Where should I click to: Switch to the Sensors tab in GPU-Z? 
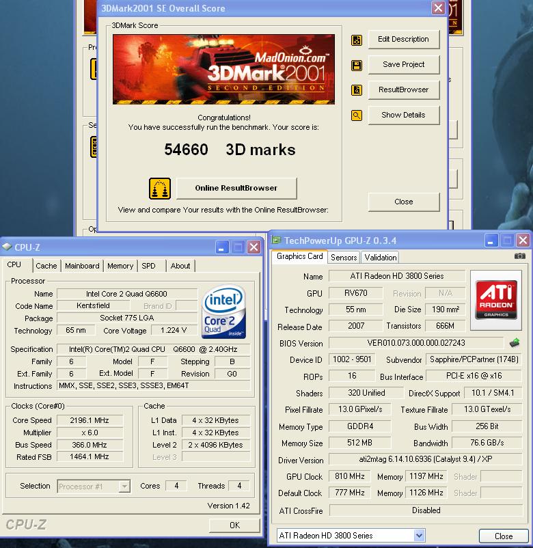344,258
